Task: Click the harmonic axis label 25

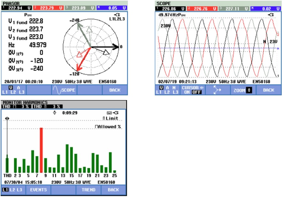Action: (x=115, y=175)
